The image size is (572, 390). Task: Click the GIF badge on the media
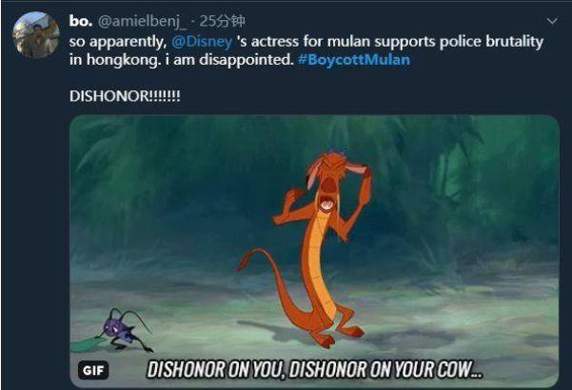[x=93, y=370]
